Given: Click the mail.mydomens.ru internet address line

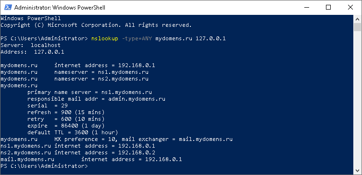Looking at the screenshot, I should click(x=91, y=159).
